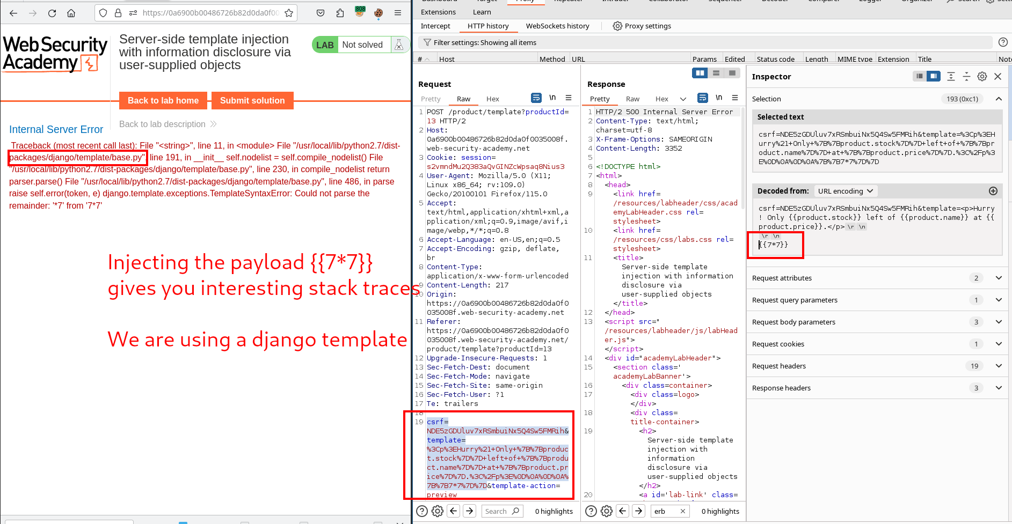
Task: Select the Raw tab in the Response panel
Action: point(632,99)
